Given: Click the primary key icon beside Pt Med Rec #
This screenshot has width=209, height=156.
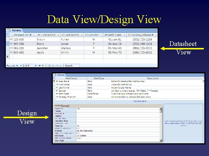Looking at the screenshot, I should (x=54, y=81).
